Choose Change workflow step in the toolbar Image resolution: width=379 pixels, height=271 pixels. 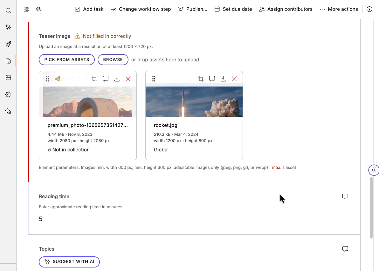pos(141,9)
